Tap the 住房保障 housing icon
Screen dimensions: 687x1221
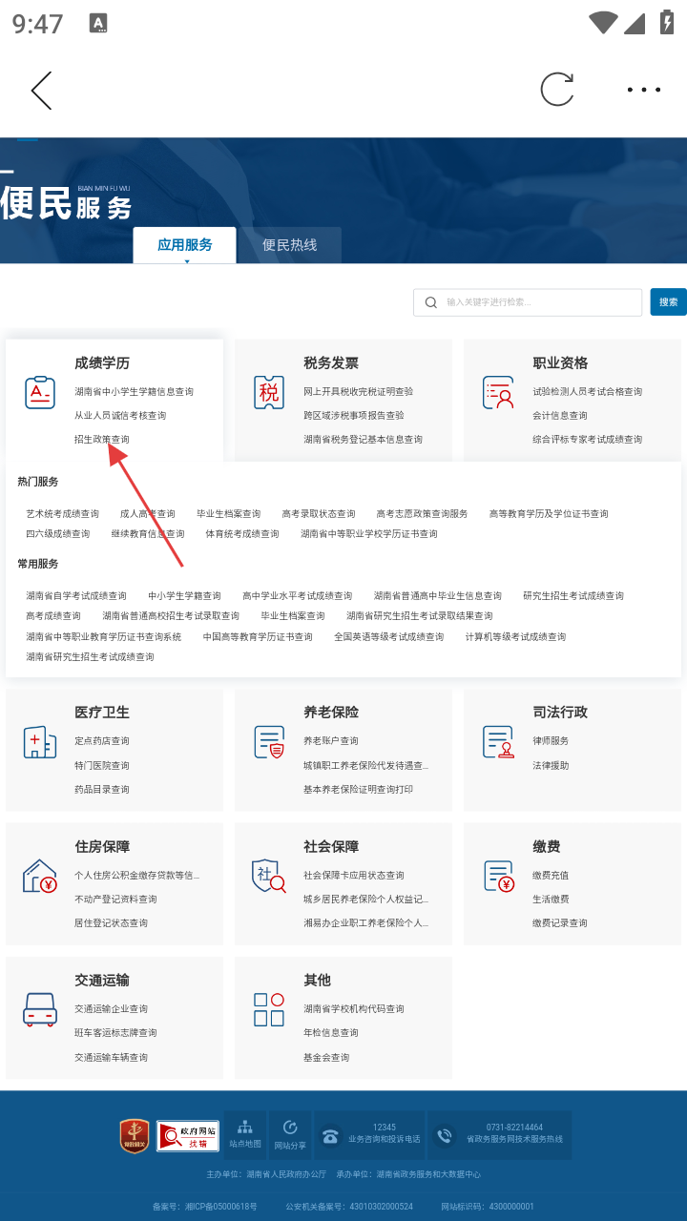tap(40, 876)
